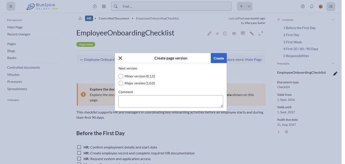Viewport: 345px width, 164px height.
Task: Click the Valid from date 1. Sept. 2026
Action: [286, 100]
